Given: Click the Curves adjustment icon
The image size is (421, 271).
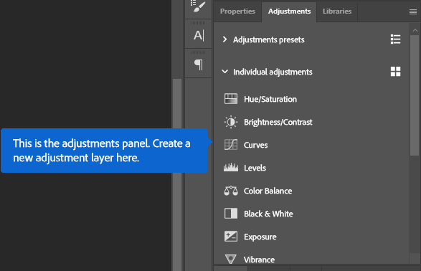Looking at the screenshot, I should (231, 145).
